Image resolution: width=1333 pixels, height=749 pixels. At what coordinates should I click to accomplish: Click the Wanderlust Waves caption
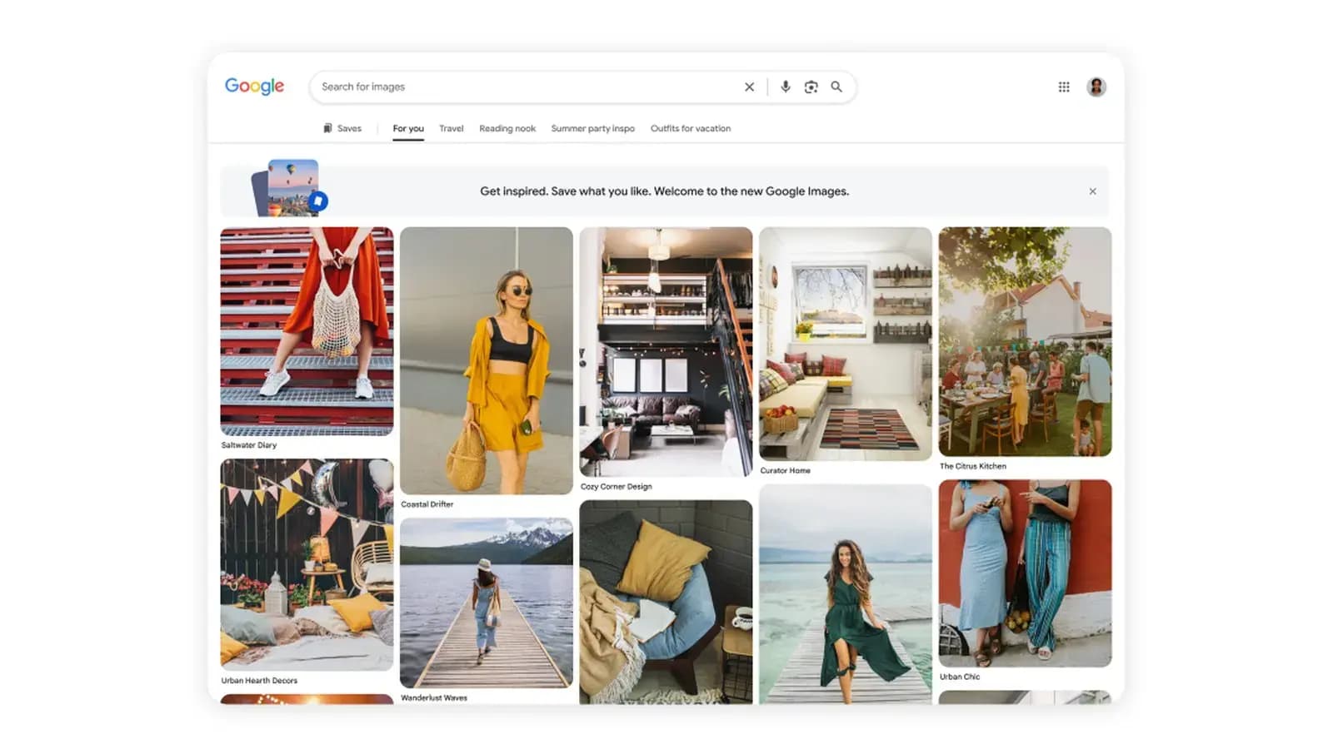434,698
